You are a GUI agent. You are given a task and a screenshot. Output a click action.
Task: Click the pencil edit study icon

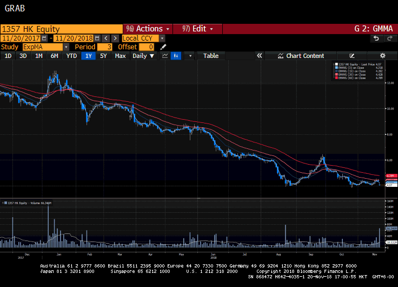(x=163, y=47)
